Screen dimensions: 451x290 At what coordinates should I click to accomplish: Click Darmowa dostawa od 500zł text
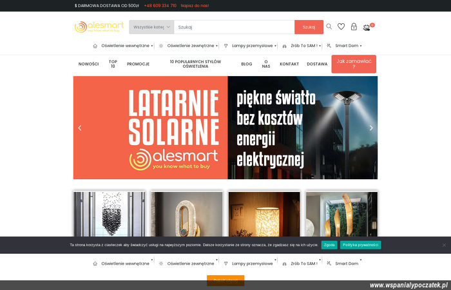[107, 6]
